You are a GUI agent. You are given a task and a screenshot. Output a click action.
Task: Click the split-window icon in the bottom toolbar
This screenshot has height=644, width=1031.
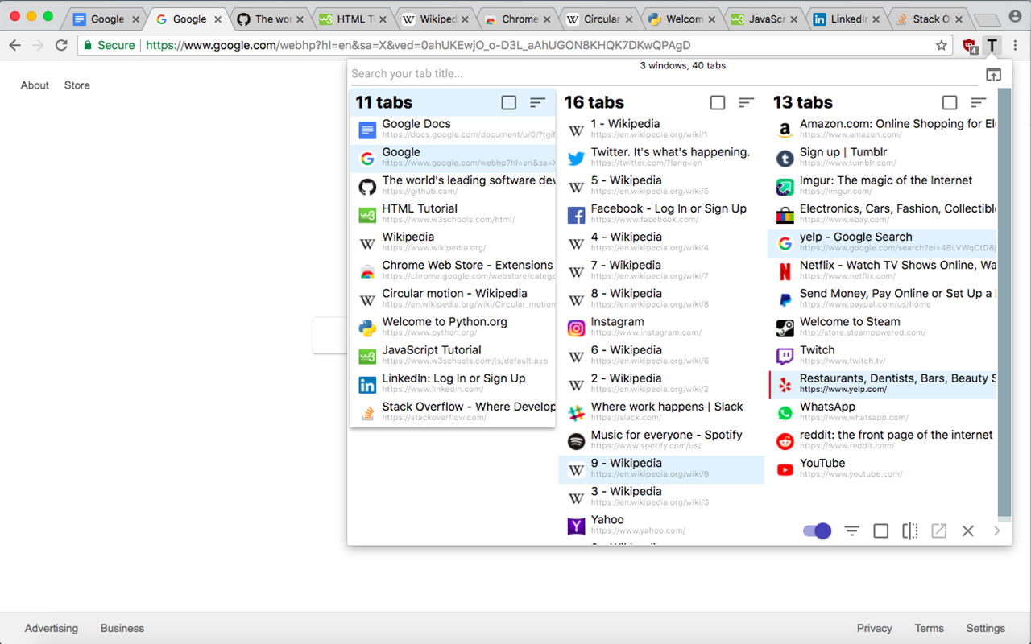pos(909,530)
